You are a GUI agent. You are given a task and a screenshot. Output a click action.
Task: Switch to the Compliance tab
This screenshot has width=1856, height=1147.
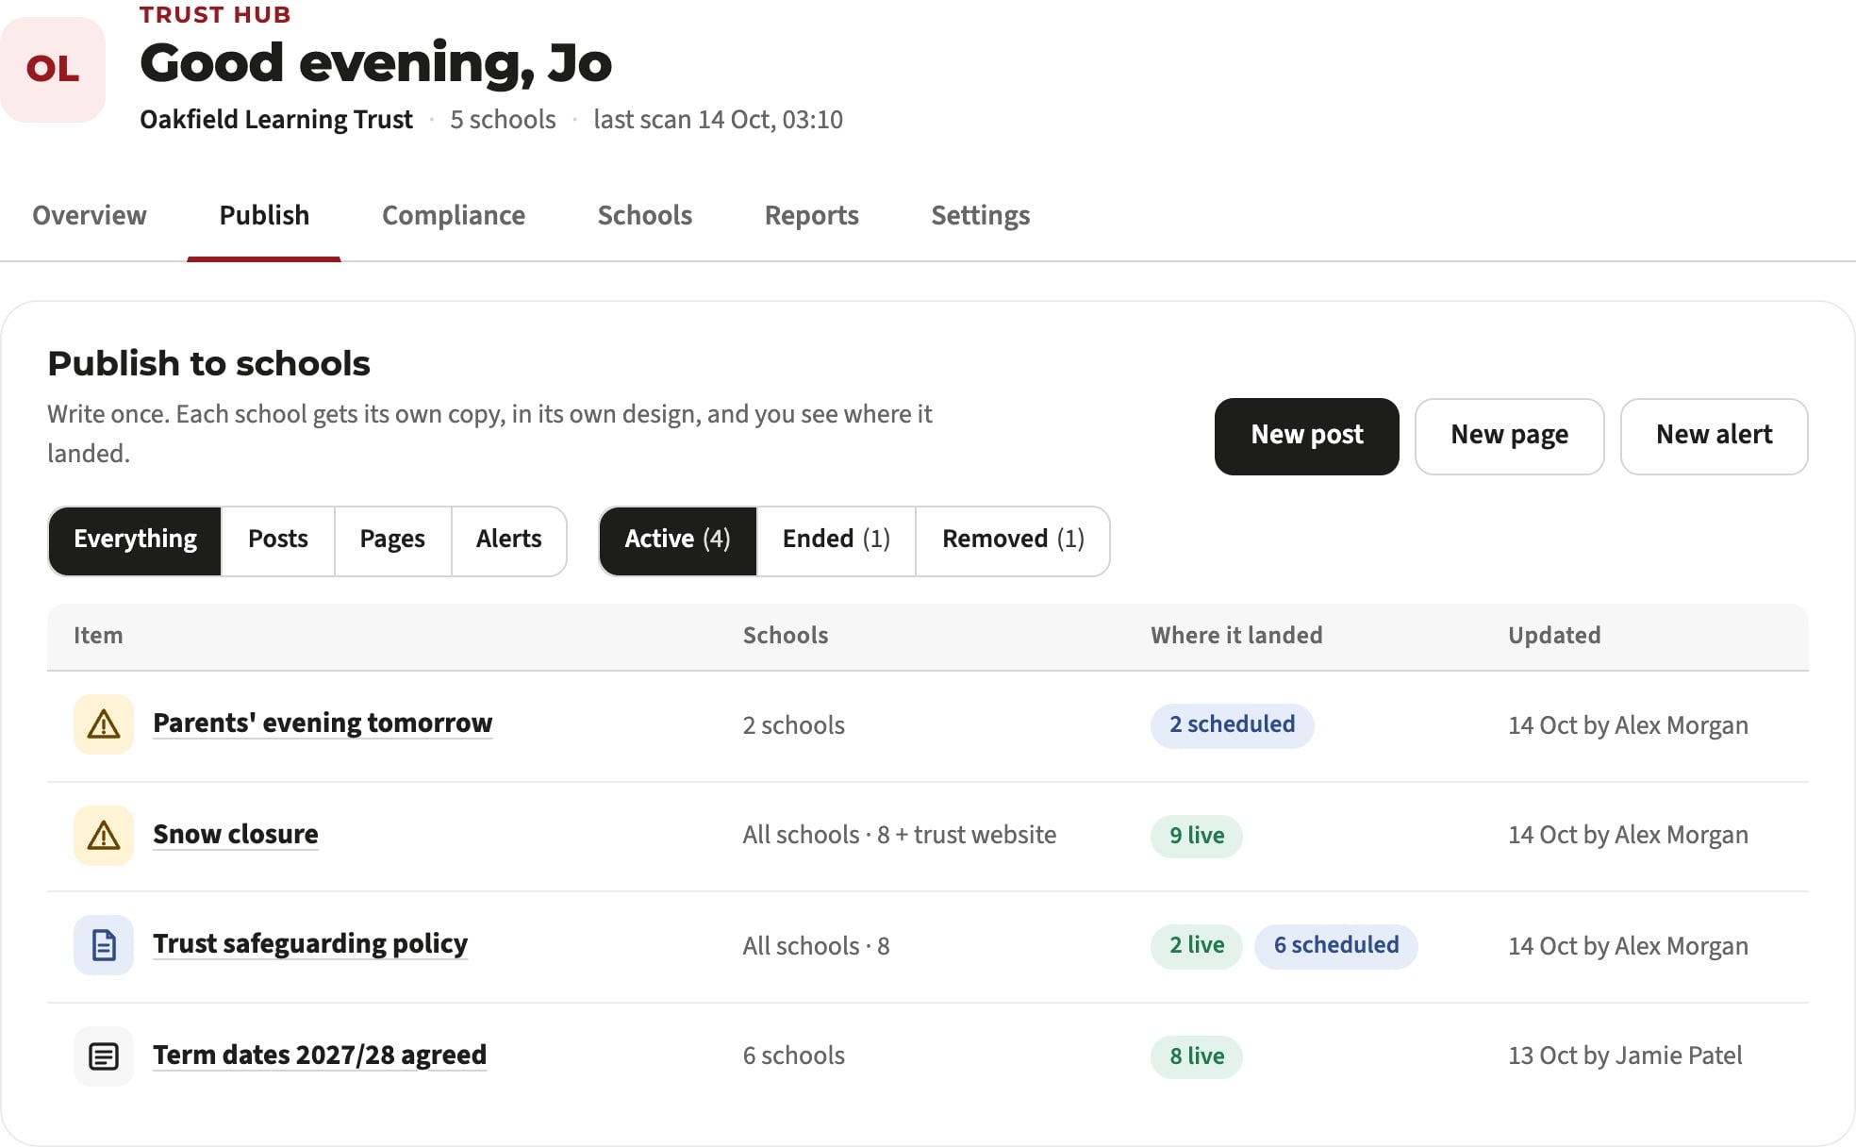(x=454, y=216)
